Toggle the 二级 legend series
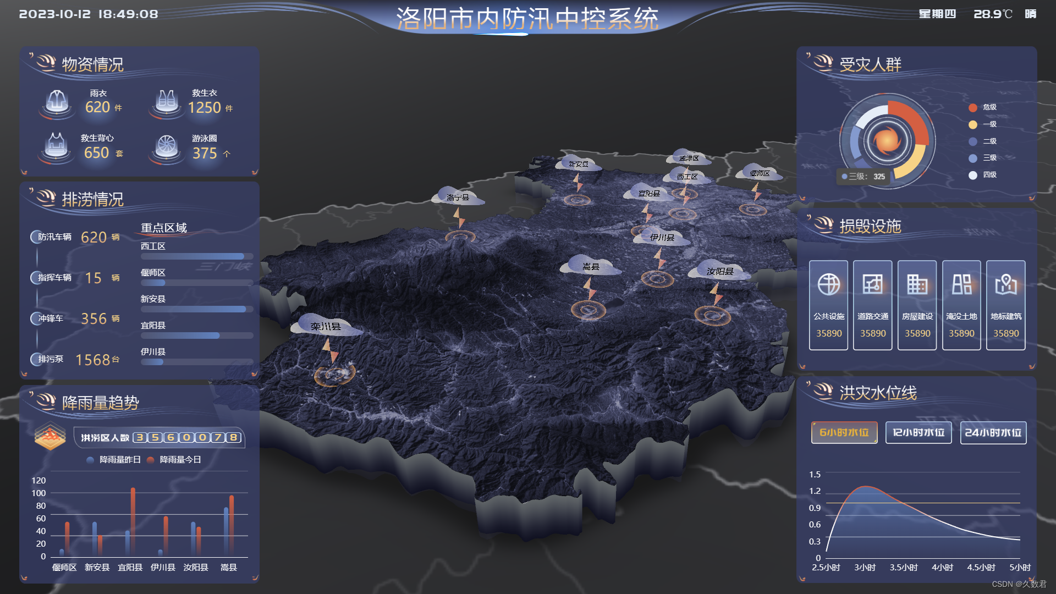 [983, 141]
